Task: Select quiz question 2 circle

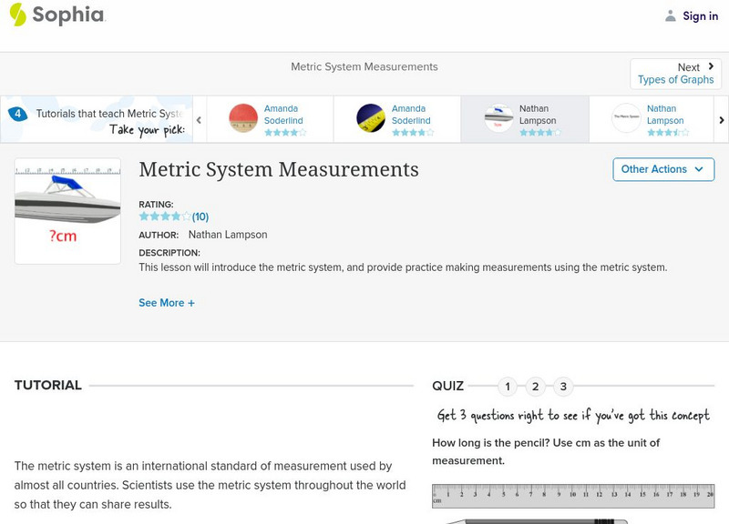Action: pos(536,387)
